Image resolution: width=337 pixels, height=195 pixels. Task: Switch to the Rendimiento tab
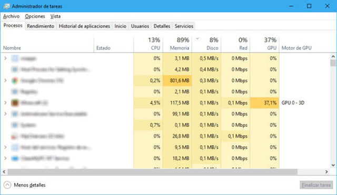point(41,26)
